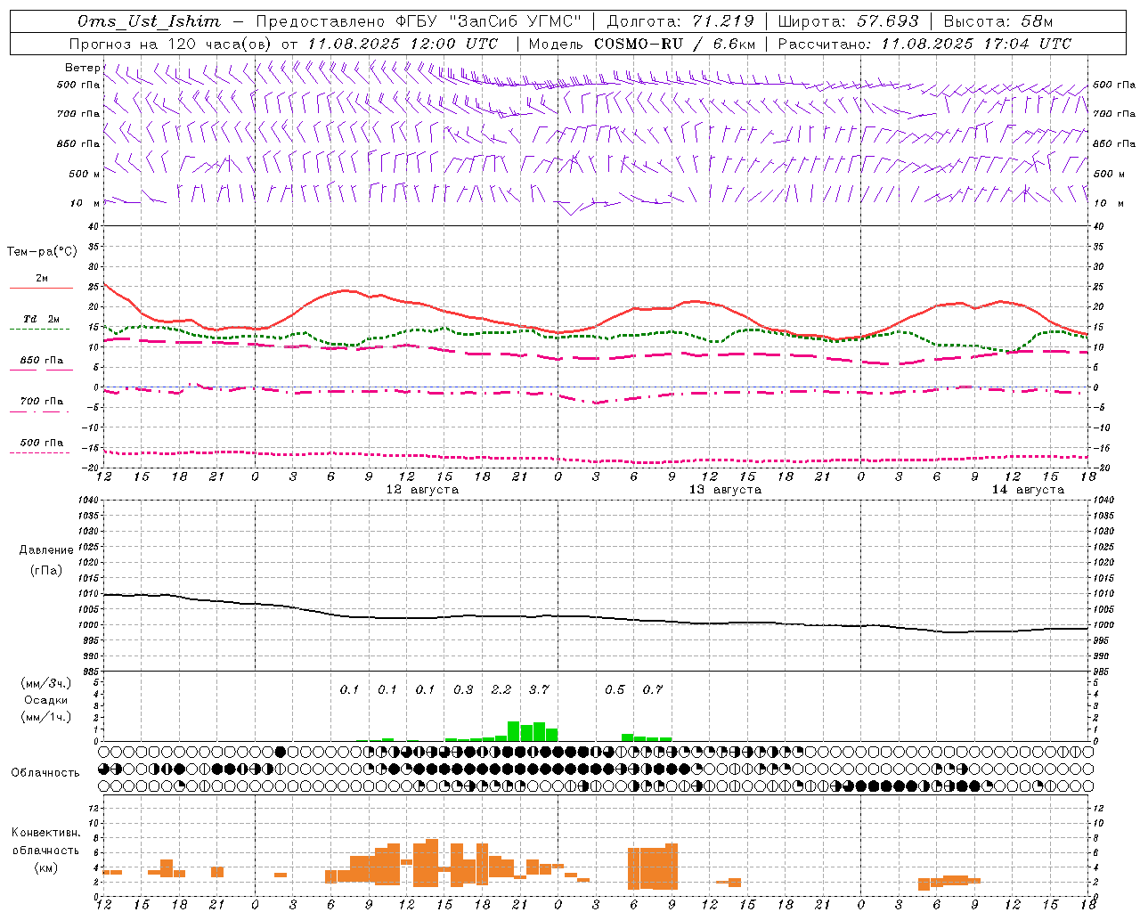The image size is (1140, 912).
Task: Click the 0.3 precipitation amount
Action: (463, 689)
